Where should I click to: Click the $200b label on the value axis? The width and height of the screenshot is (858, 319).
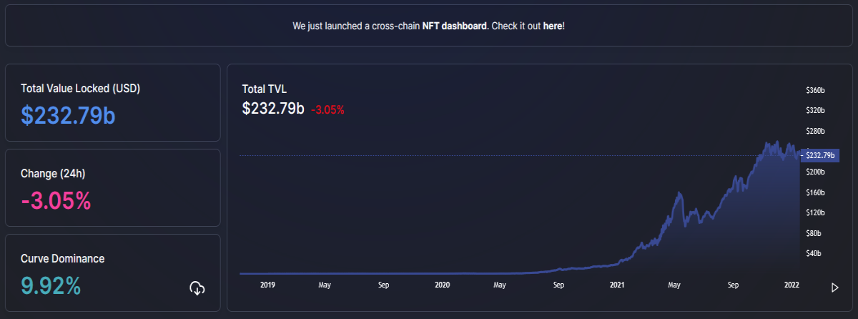[815, 172]
